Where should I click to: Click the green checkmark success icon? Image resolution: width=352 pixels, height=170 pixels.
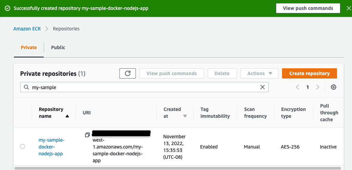tap(8, 8)
